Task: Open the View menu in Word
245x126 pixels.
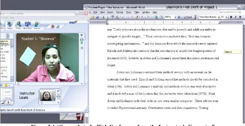Action: (102, 12)
